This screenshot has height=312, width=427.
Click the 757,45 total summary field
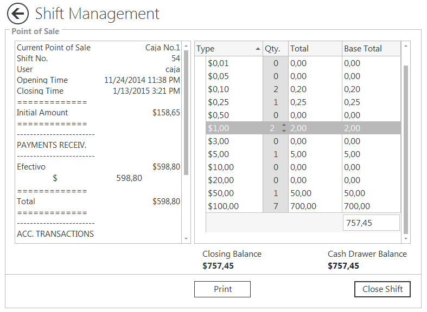click(x=371, y=223)
